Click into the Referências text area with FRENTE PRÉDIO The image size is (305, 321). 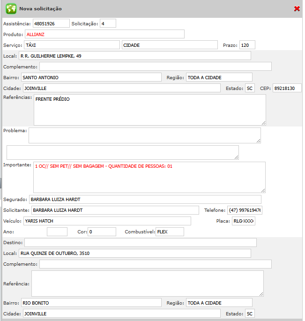coord(149,110)
